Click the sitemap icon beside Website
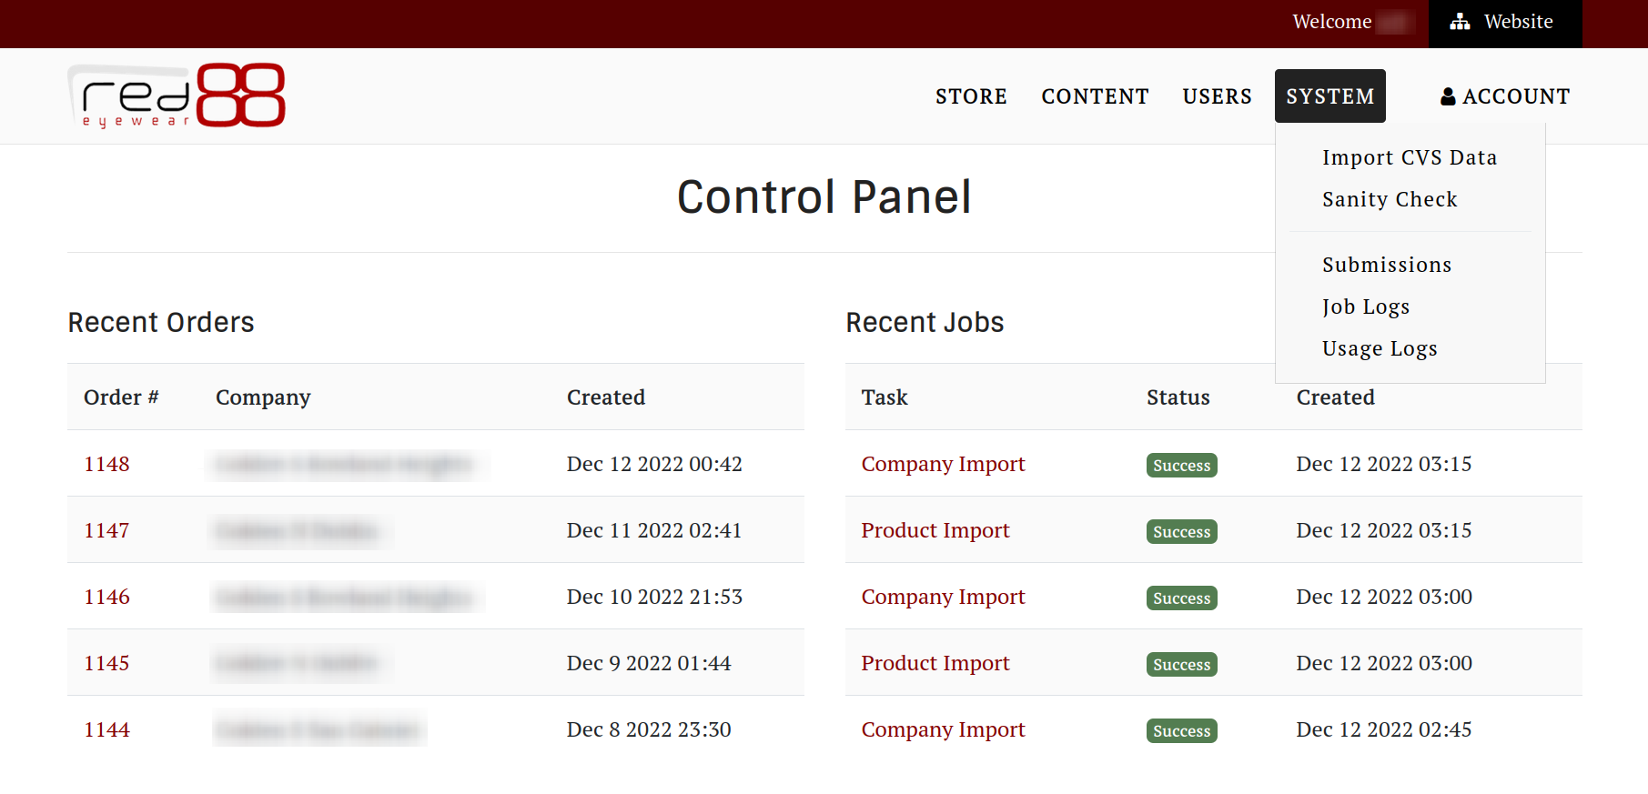This screenshot has height=794, width=1648. [x=1460, y=22]
